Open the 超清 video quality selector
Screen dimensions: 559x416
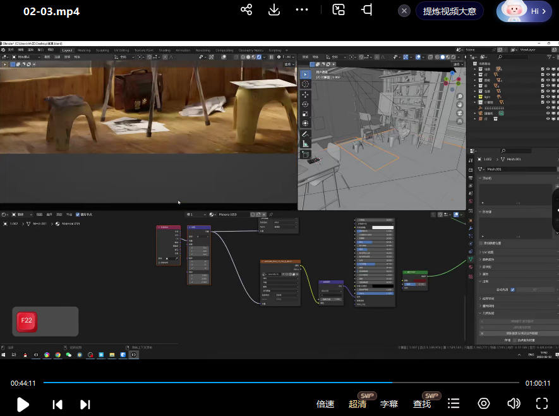[358, 404]
